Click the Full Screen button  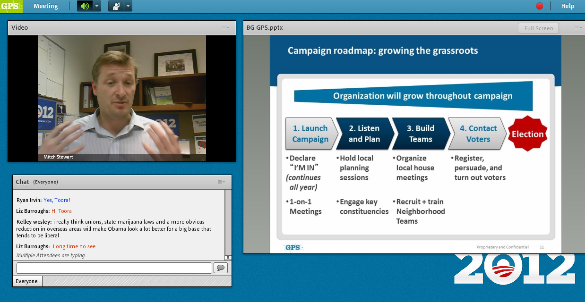click(x=538, y=28)
